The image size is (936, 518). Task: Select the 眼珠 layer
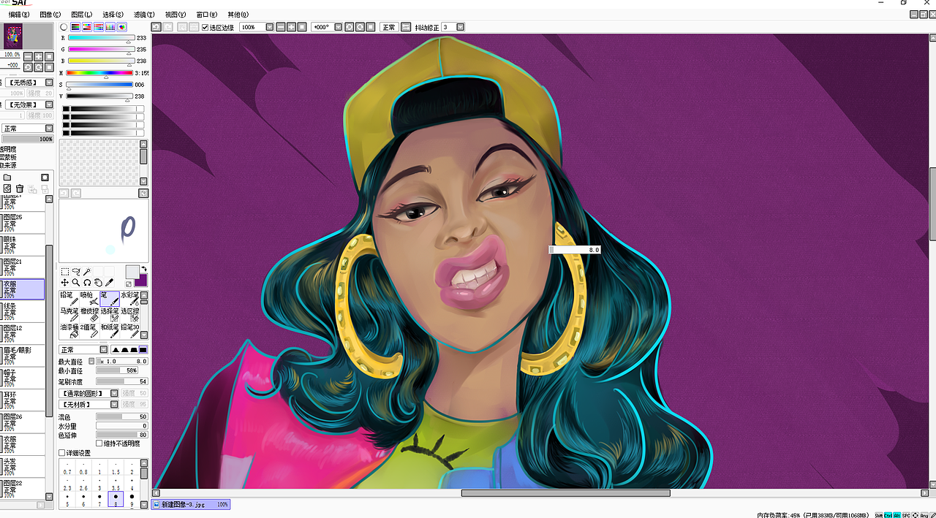pos(22,245)
